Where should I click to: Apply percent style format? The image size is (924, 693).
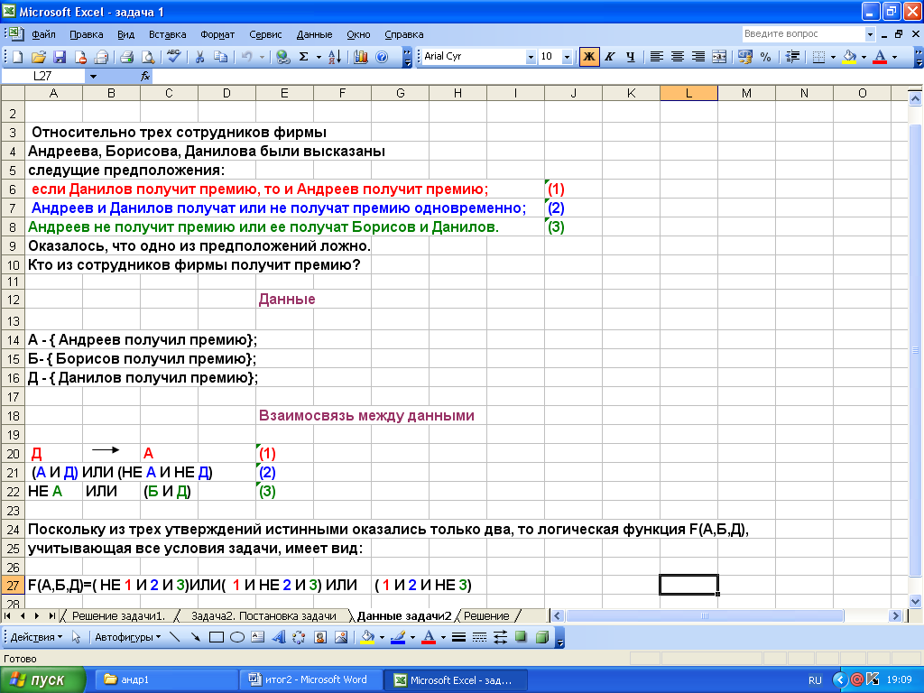pyautogui.click(x=765, y=57)
